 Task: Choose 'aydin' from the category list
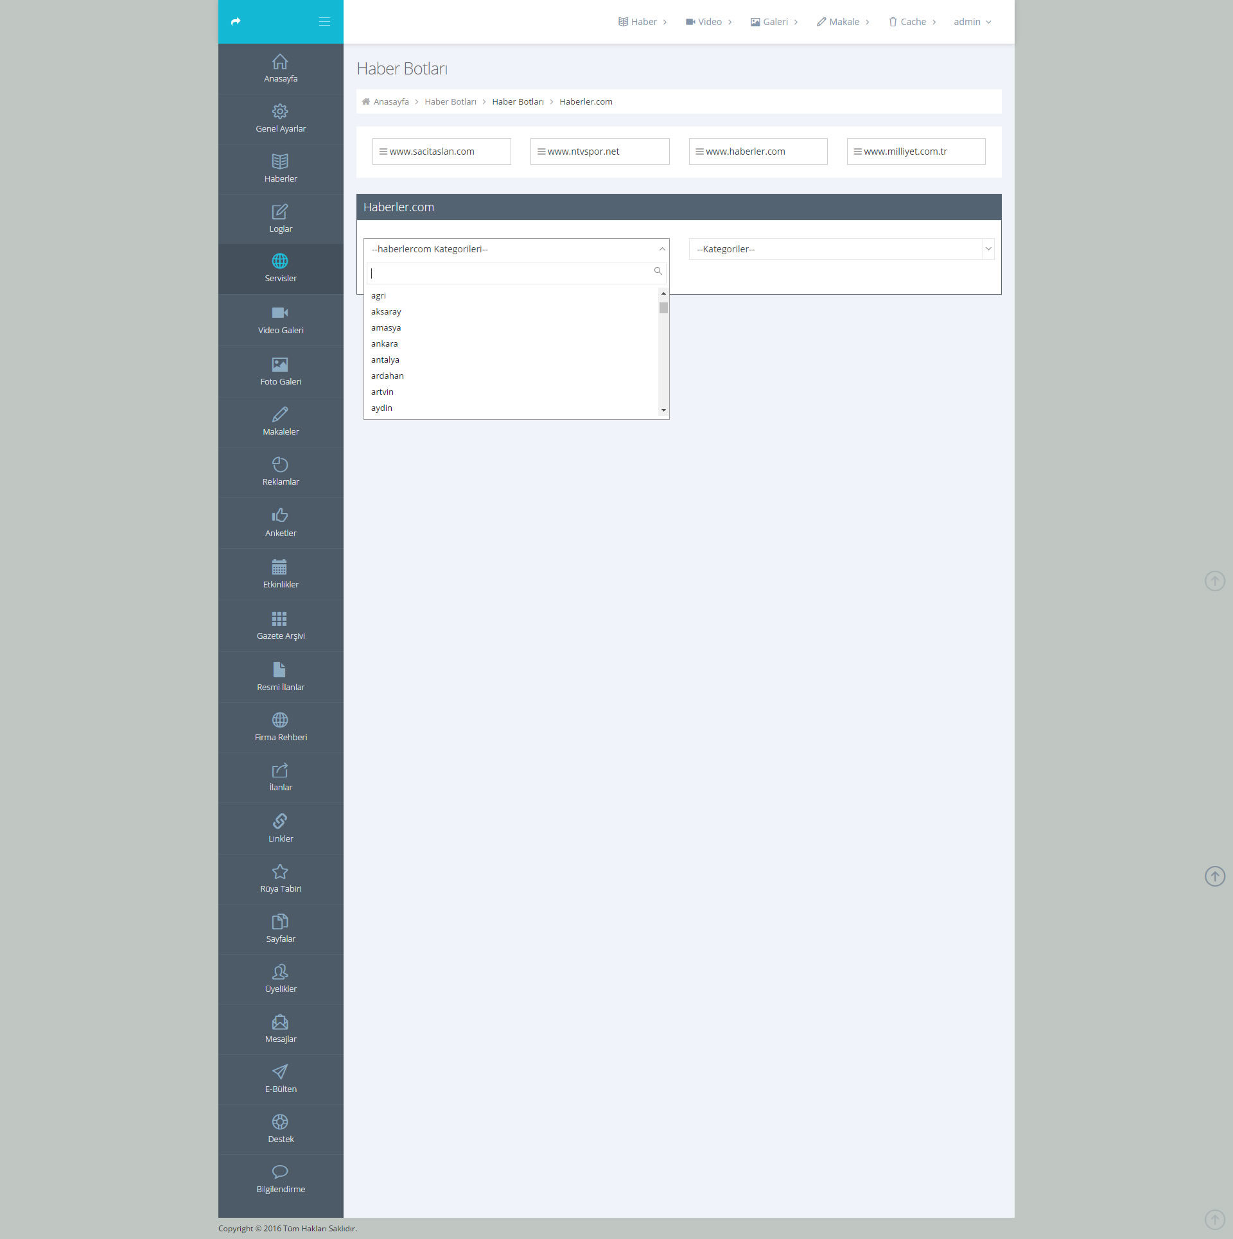[511, 408]
